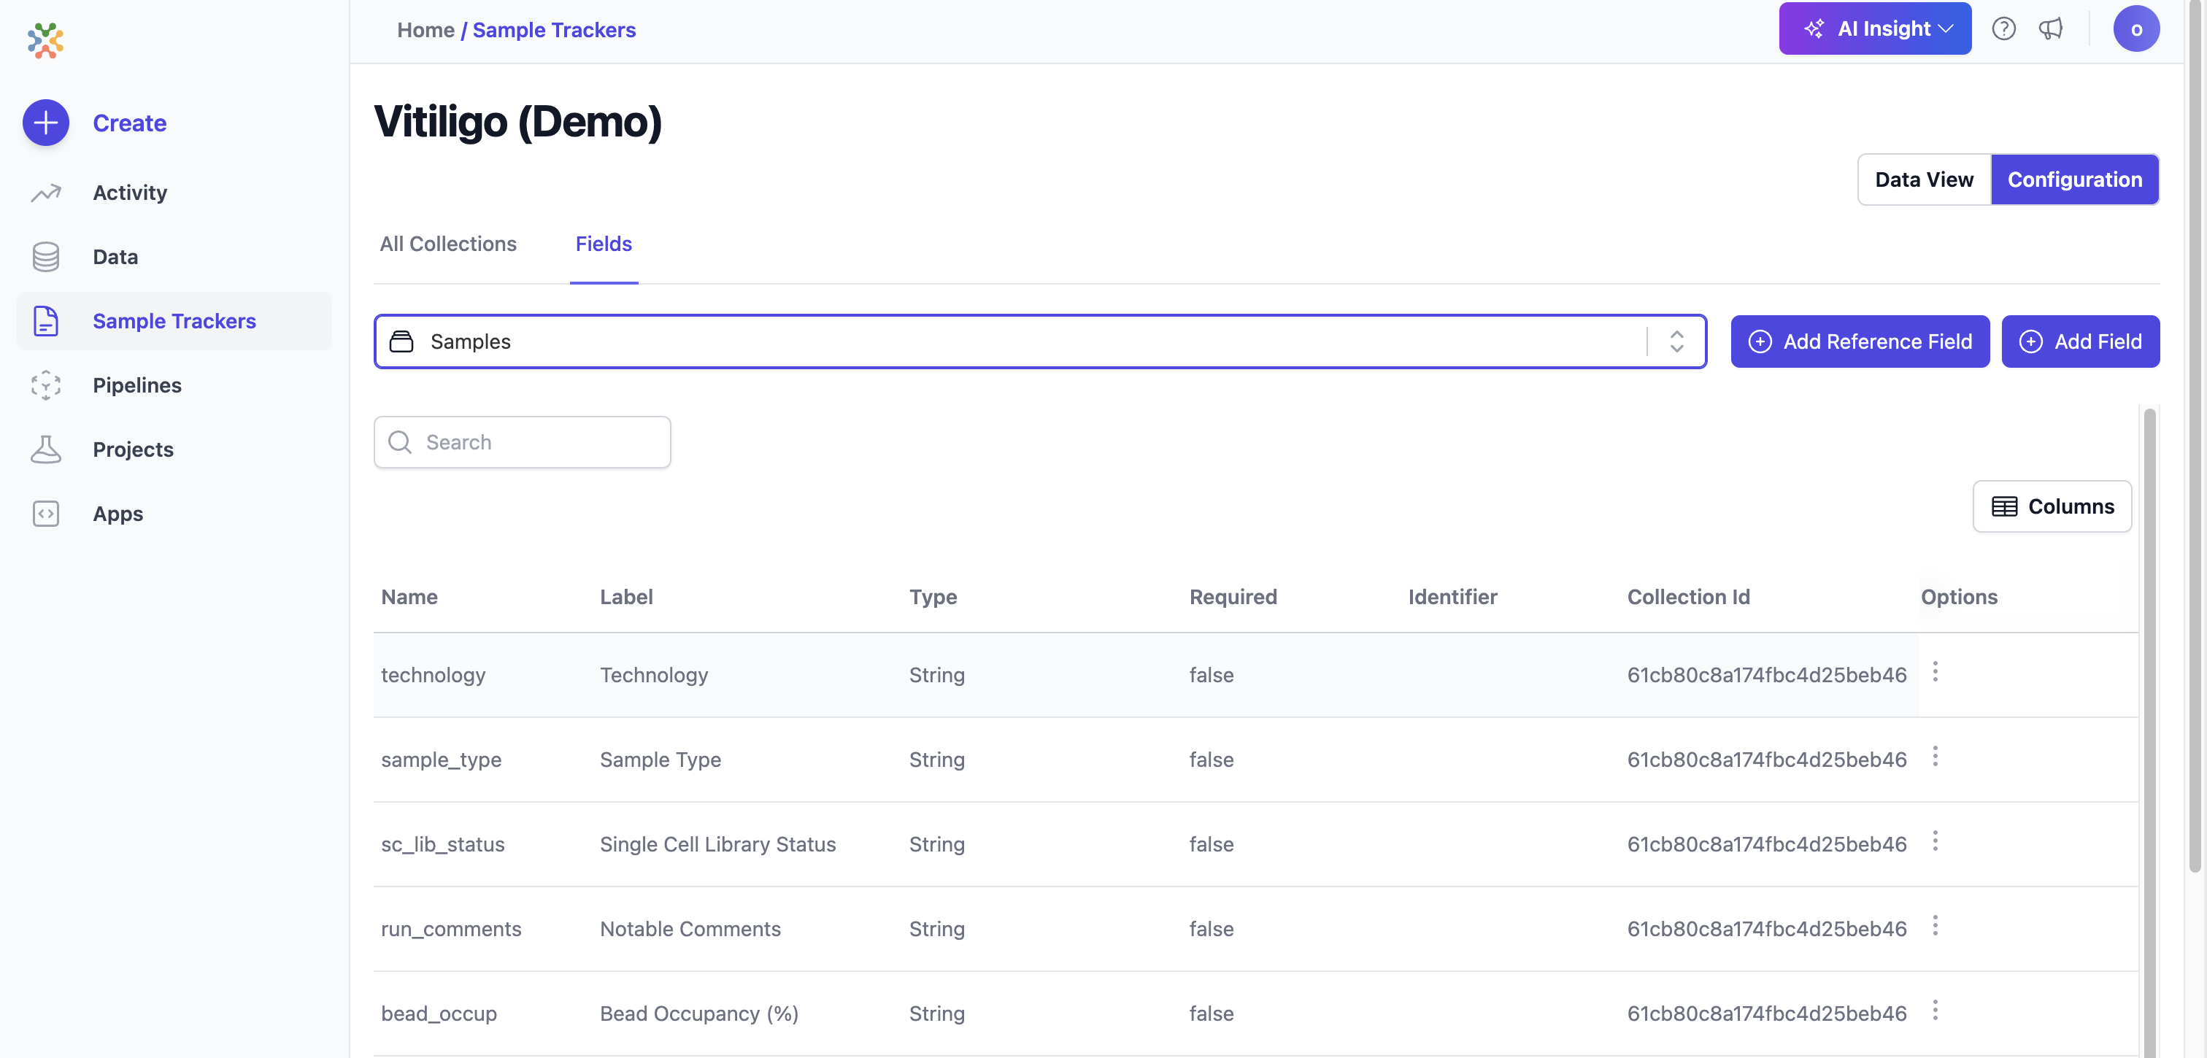2207x1058 pixels.
Task: Open the Columns chooser button
Action: (x=2052, y=506)
